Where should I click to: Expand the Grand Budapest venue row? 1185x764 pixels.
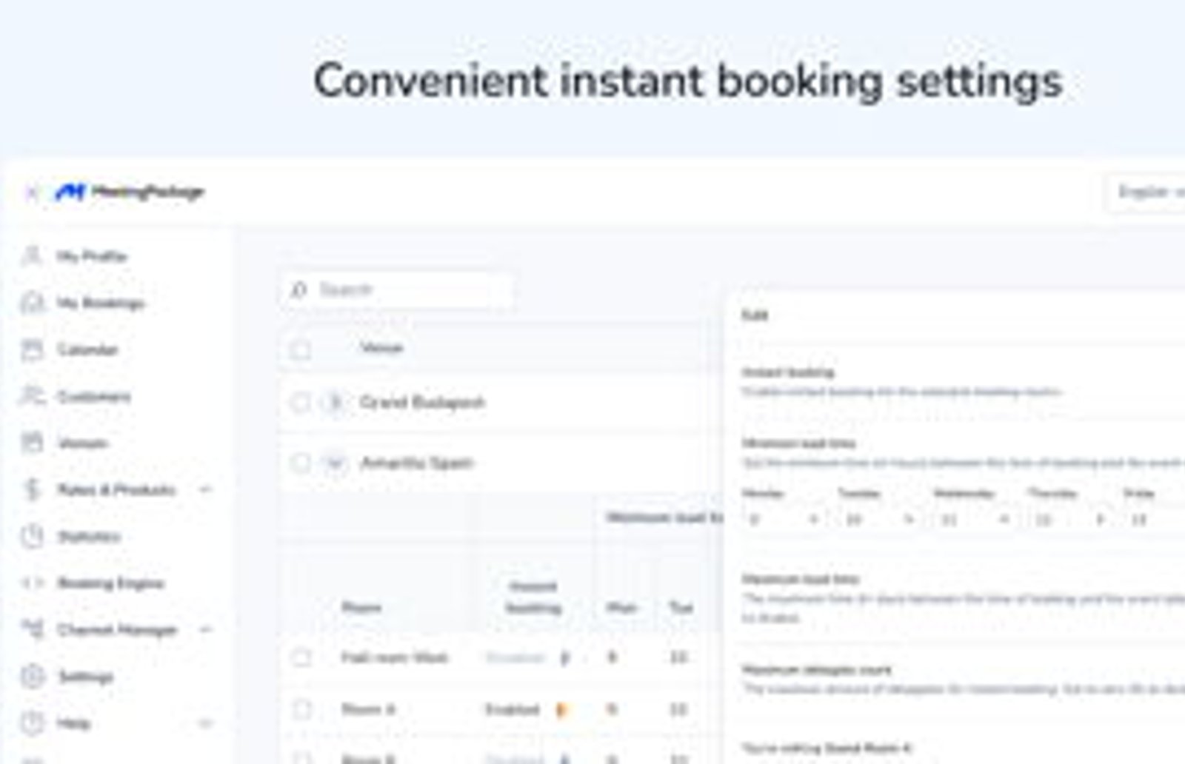click(335, 403)
